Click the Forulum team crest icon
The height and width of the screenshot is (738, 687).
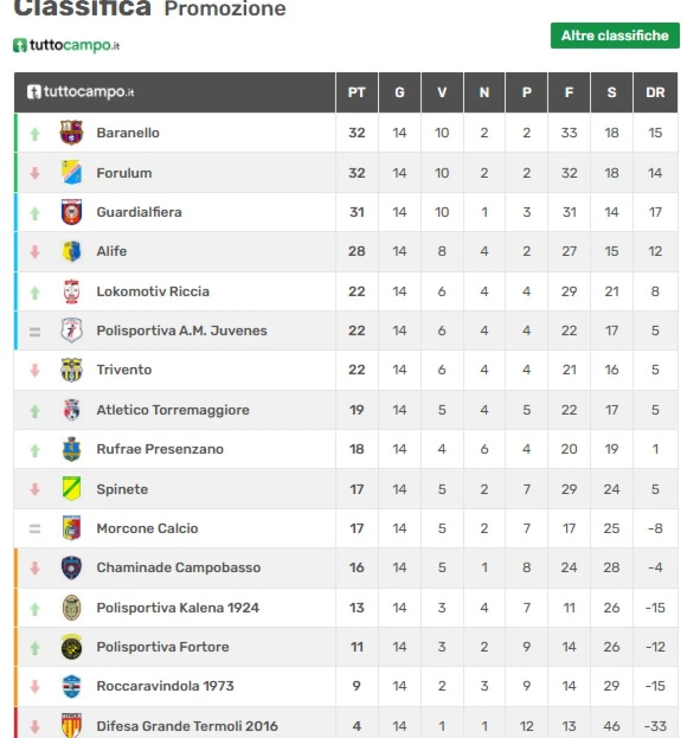click(x=71, y=172)
